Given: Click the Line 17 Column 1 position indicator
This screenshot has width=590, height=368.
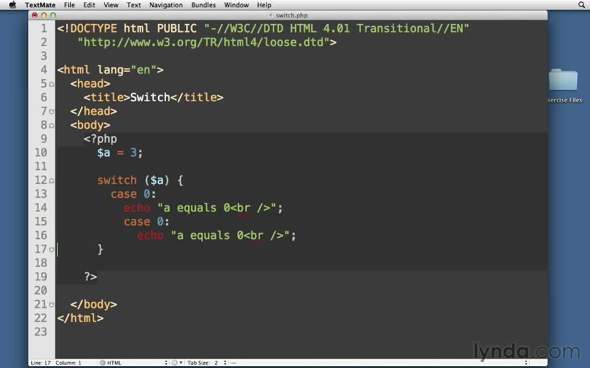Looking at the screenshot, I should pos(55,362).
